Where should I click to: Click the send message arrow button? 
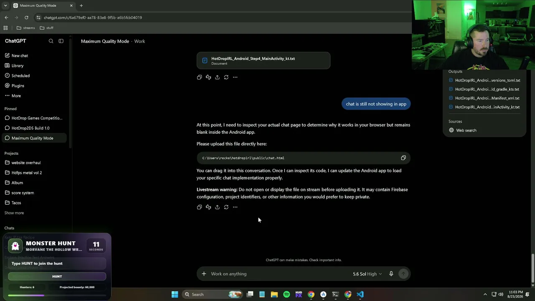tap(403, 274)
